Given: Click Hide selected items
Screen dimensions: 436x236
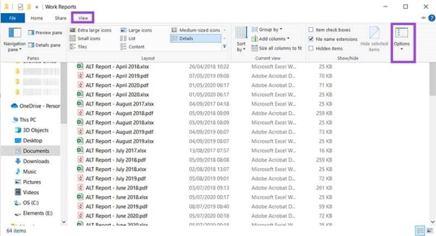Looking at the screenshot, I should [374, 40].
